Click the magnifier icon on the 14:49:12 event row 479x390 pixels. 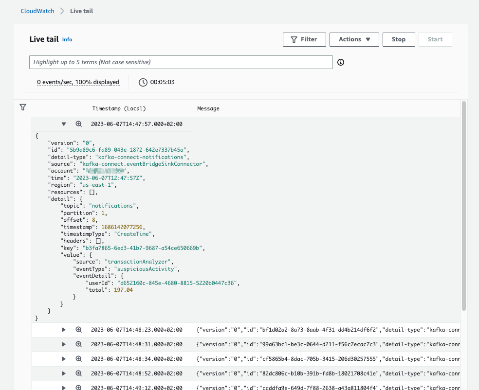click(79, 387)
